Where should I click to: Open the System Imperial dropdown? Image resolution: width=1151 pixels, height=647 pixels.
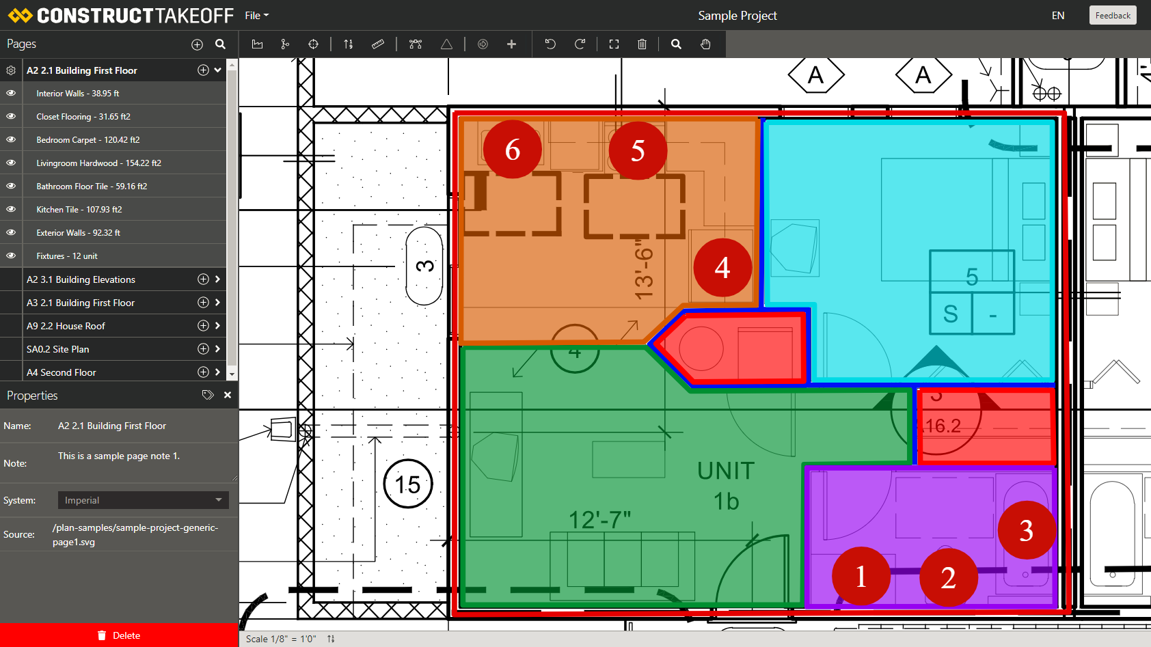click(x=143, y=500)
